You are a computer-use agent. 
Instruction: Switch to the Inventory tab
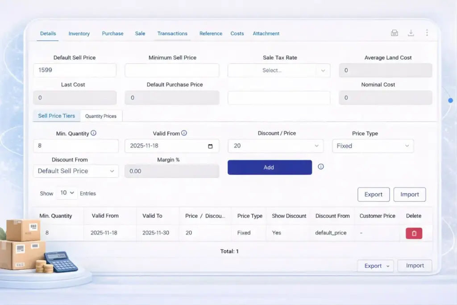[79, 33]
